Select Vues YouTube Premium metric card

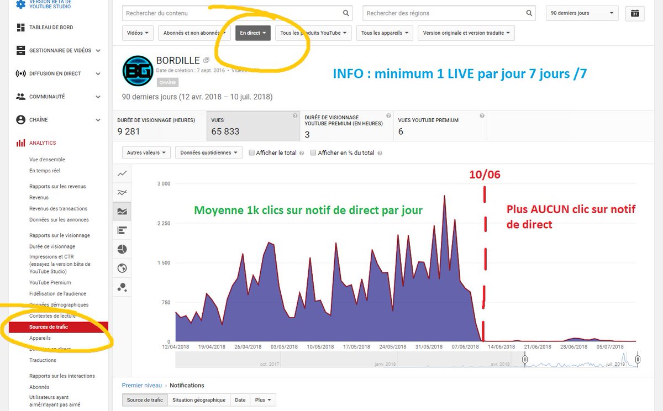click(x=440, y=126)
